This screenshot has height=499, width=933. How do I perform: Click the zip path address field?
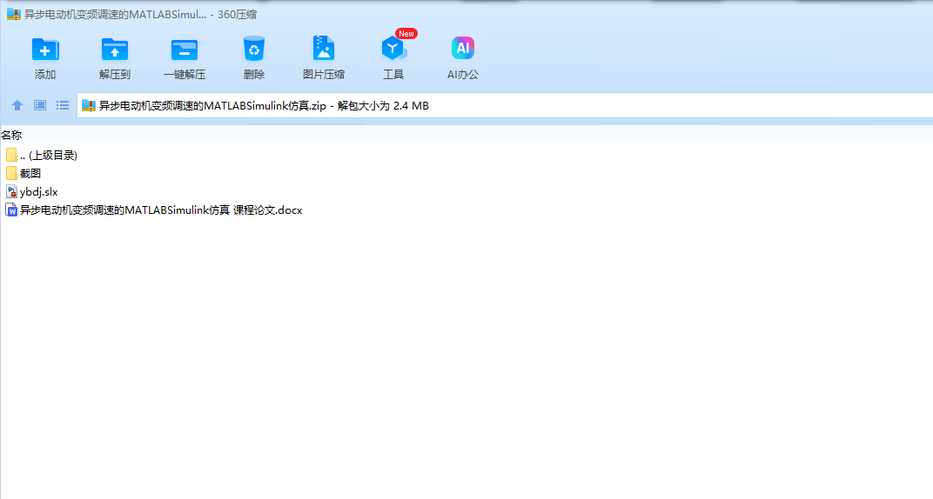pyautogui.click(x=505, y=106)
